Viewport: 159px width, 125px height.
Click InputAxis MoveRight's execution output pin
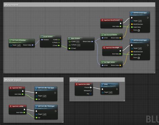coord(120,51)
